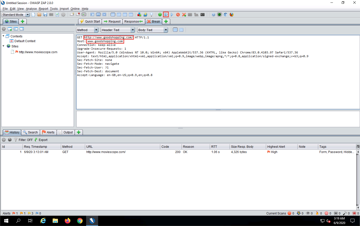The height and width of the screenshot is (226, 360).
Task: Open the Report menu
Action: coord(43,9)
